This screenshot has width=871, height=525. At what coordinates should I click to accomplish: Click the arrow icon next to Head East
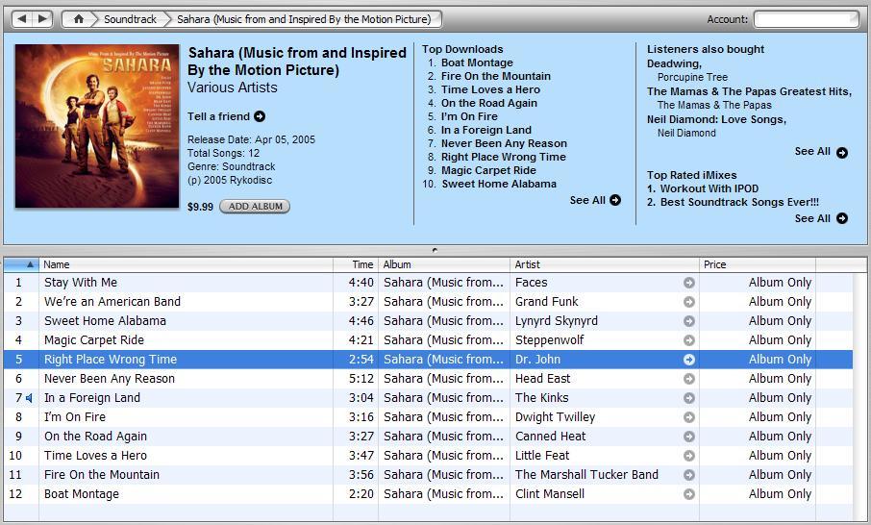[688, 379]
